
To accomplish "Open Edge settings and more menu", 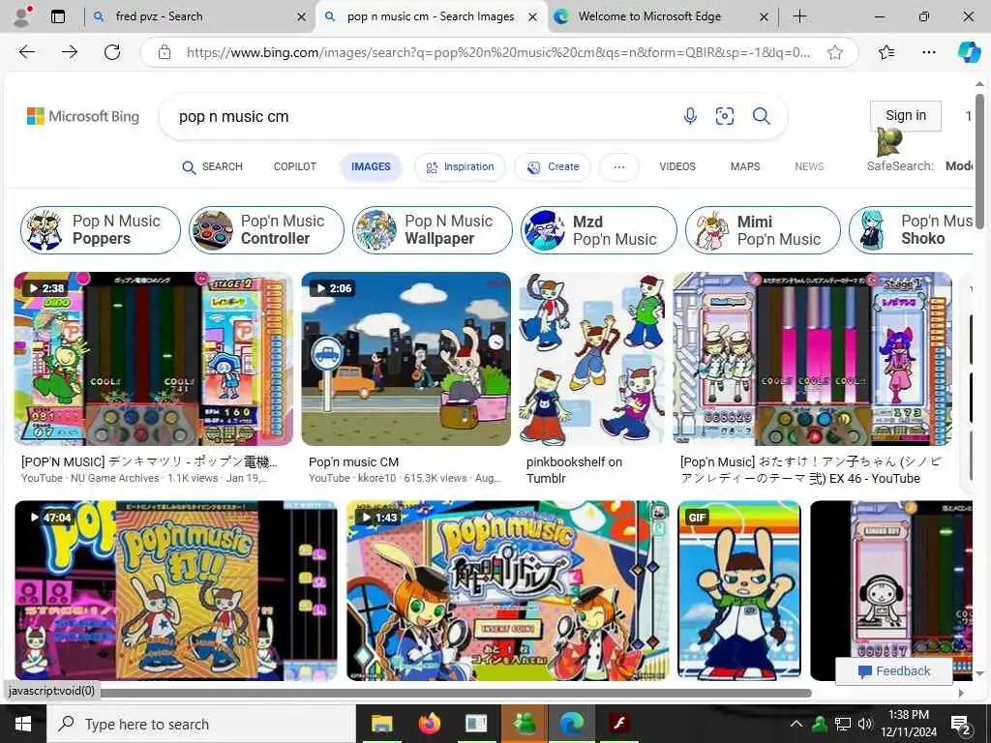I will [928, 52].
